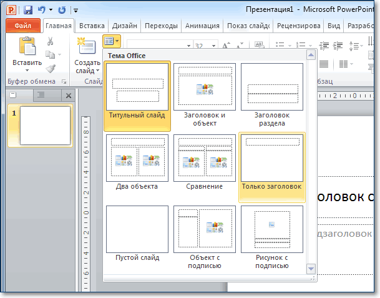The width and height of the screenshot is (380, 298).
Task: Choose the Заголовок и объект layout
Action: pyautogui.click(x=205, y=96)
